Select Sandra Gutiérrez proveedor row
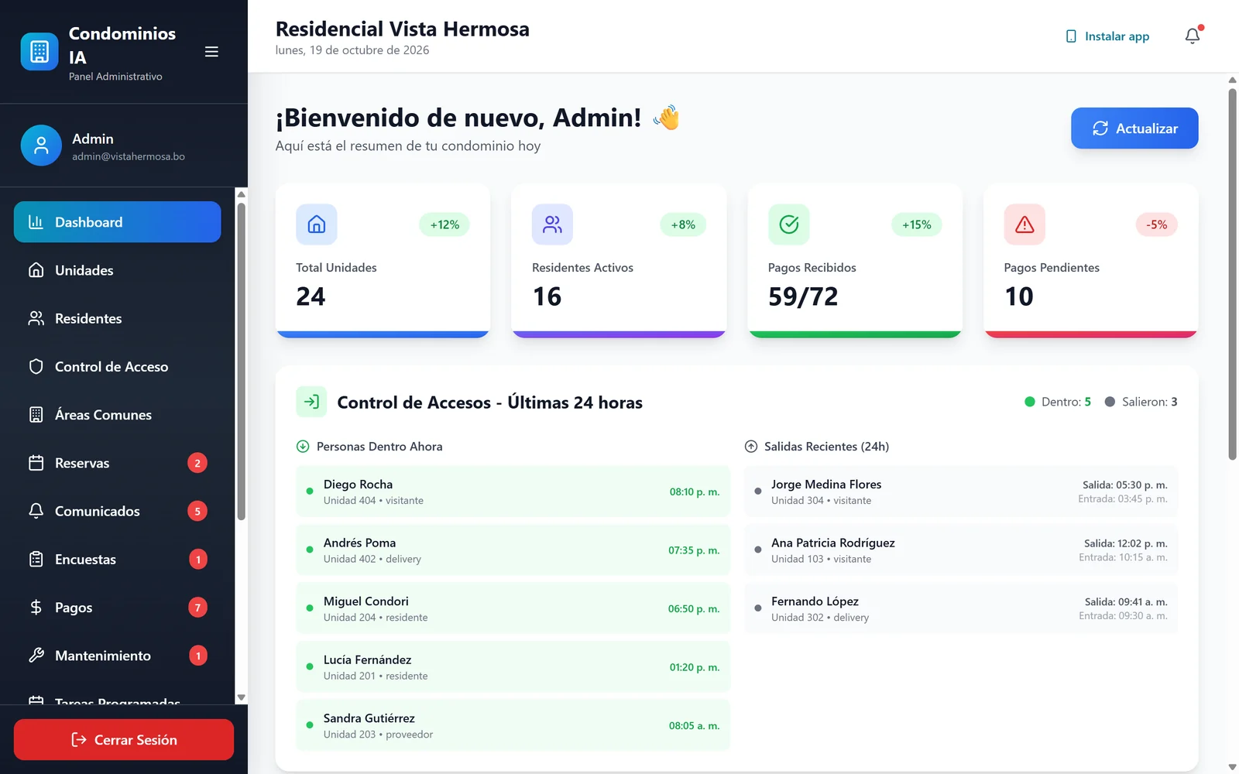Image resolution: width=1239 pixels, height=774 pixels. (513, 725)
